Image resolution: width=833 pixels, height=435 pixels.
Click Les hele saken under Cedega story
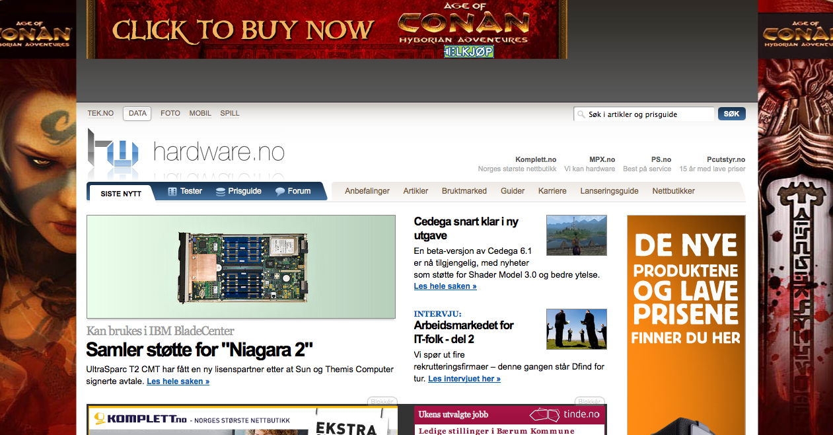point(445,286)
